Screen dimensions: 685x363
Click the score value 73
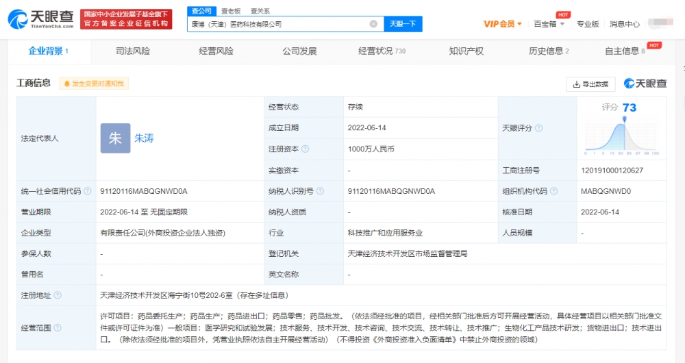pyautogui.click(x=630, y=108)
